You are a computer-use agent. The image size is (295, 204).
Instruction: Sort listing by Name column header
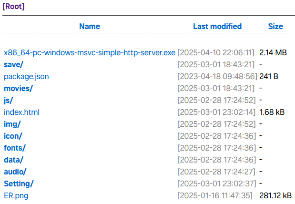90,27
